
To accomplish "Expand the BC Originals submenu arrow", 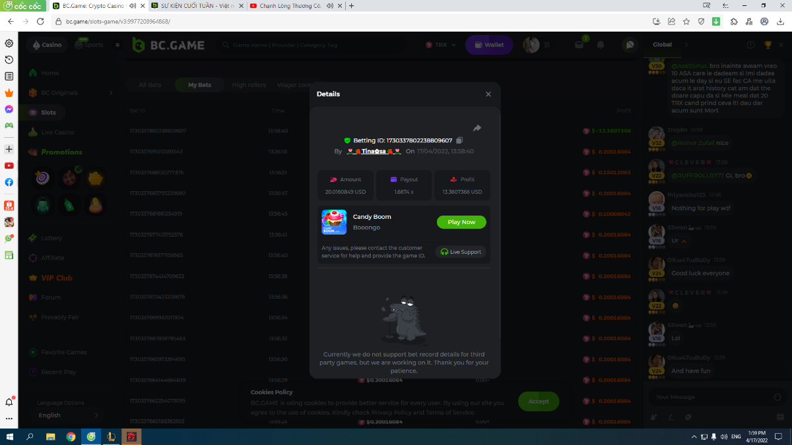I will click(x=110, y=93).
